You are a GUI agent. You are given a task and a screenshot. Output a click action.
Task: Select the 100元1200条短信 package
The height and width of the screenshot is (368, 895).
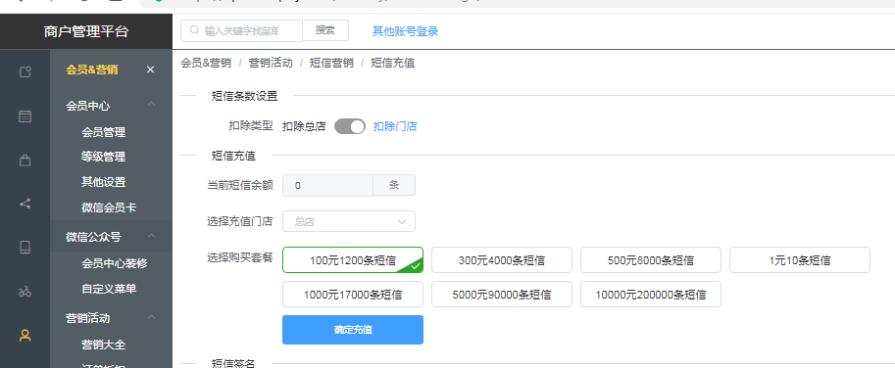pyautogui.click(x=353, y=260)
